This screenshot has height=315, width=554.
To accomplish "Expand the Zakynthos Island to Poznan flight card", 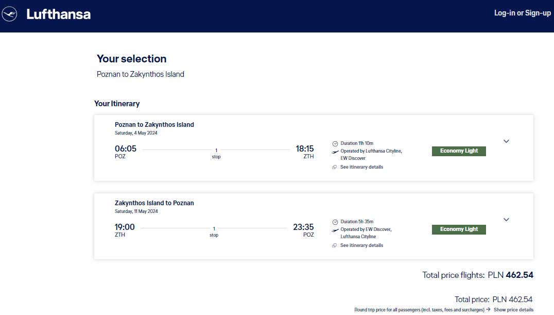I will click(506, 220).
